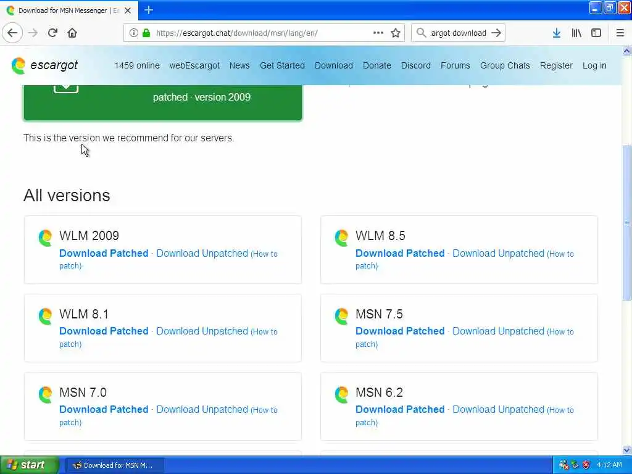632x474 pixels.
Task: Click the forward navigation arrow
Action: pos(33,33)
